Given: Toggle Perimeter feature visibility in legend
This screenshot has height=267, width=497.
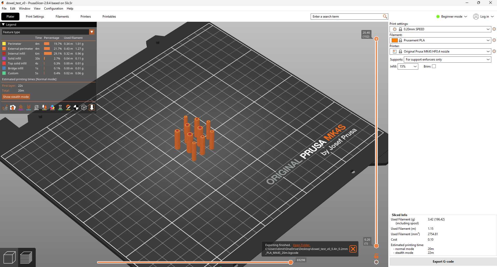Looking at the screenshot, I should [x=14, y=44].
